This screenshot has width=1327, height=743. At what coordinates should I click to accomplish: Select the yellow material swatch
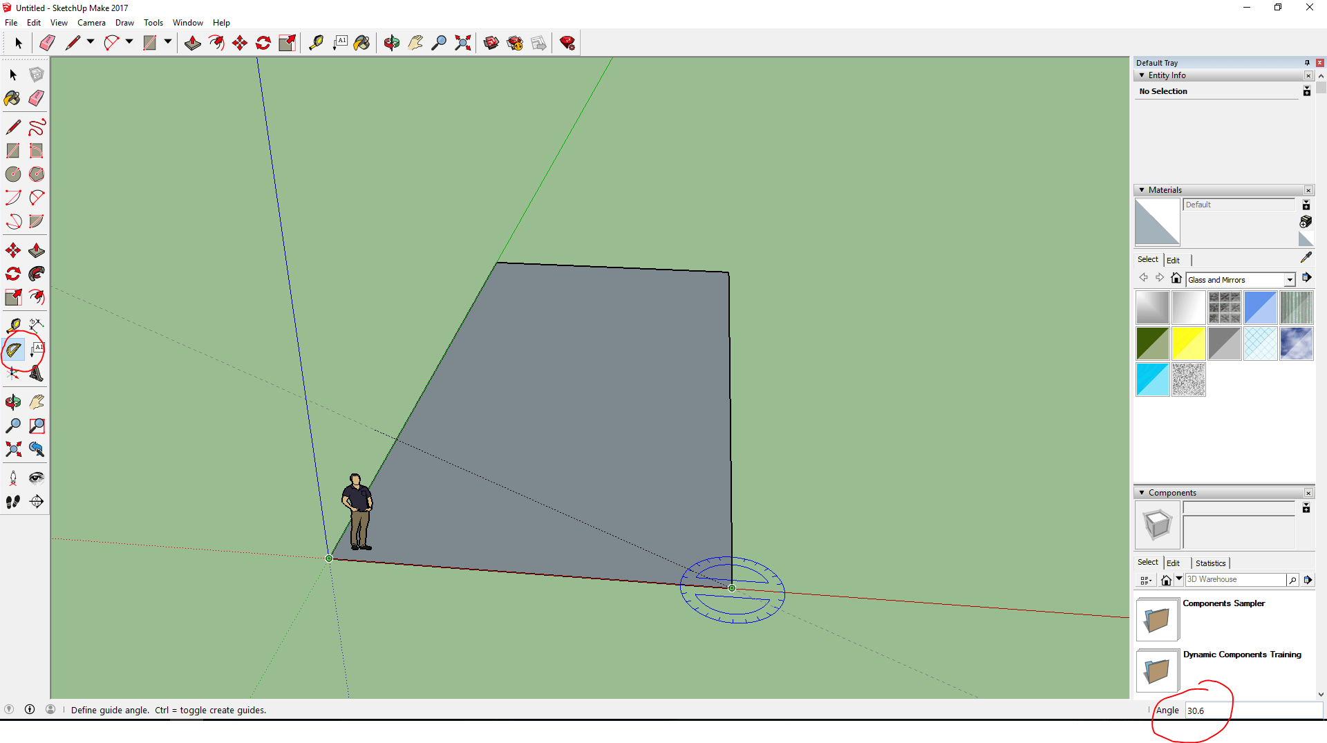(1188, 344)
